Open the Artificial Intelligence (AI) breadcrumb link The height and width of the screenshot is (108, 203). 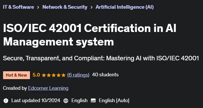point(125,7)
